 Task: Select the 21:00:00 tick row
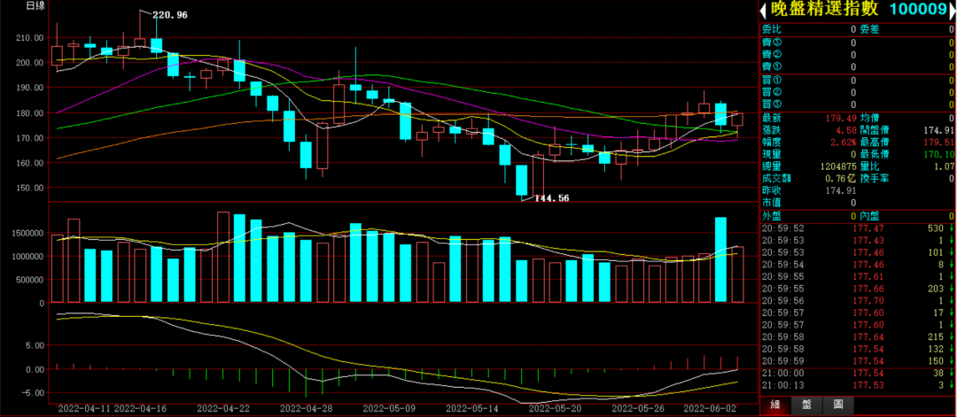point(858,373)
